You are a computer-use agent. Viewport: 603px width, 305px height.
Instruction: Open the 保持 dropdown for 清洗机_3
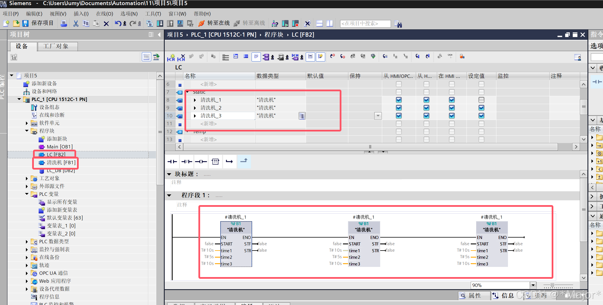pyautogui.click(x=378, y=116)
